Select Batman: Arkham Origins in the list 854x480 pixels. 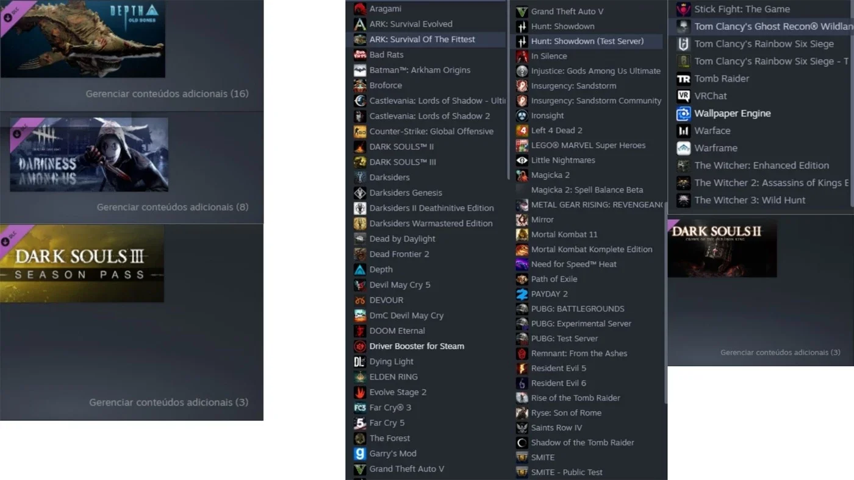point(420,70)
